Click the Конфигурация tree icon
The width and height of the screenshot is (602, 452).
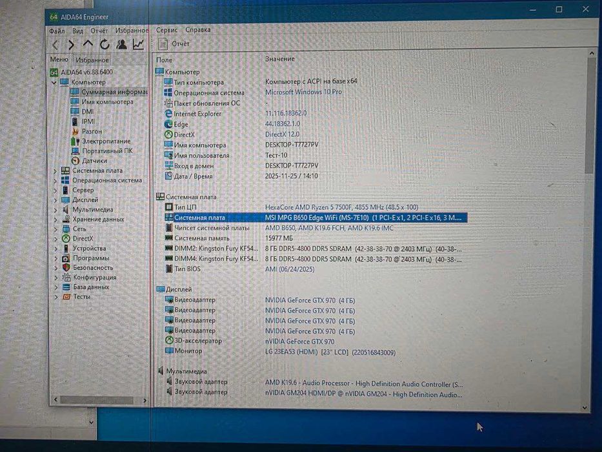coord(66,277)
